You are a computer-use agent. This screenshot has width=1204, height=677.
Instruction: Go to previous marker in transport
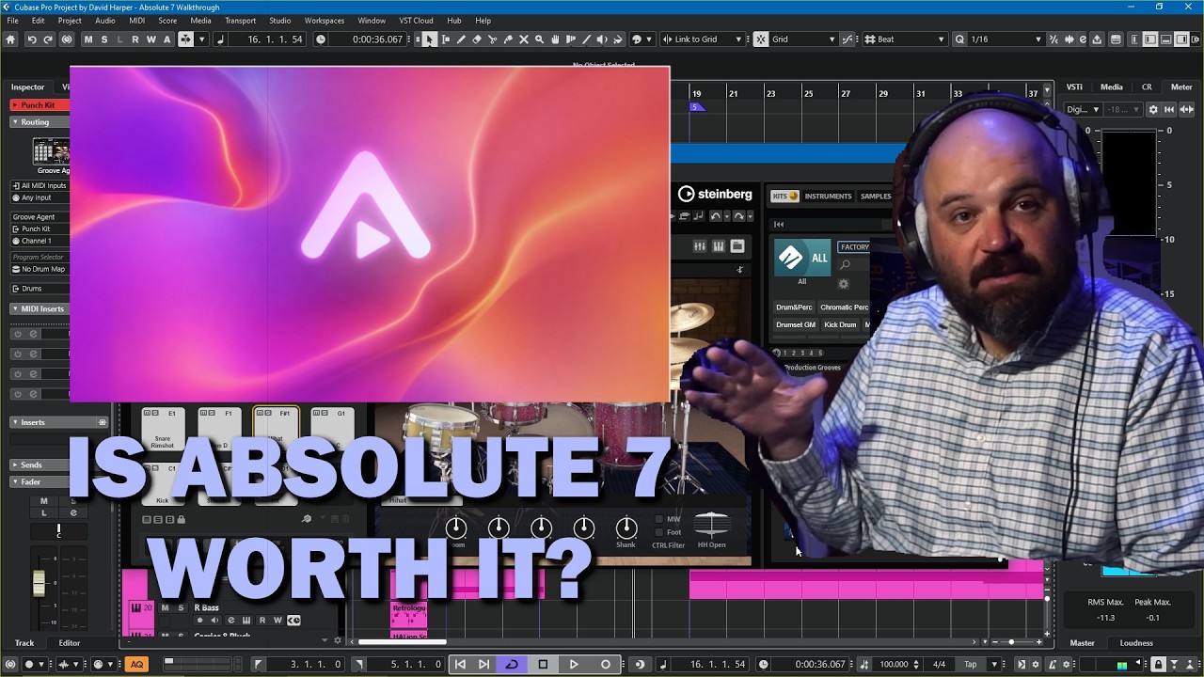pos(460,664)
